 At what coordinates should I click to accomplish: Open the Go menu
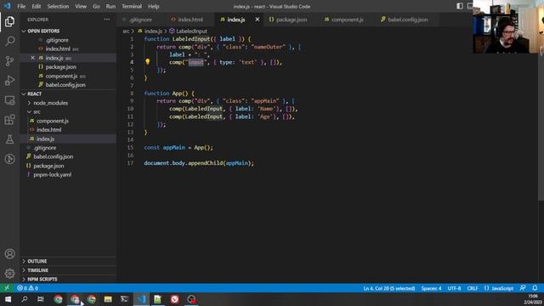[96, 6]
